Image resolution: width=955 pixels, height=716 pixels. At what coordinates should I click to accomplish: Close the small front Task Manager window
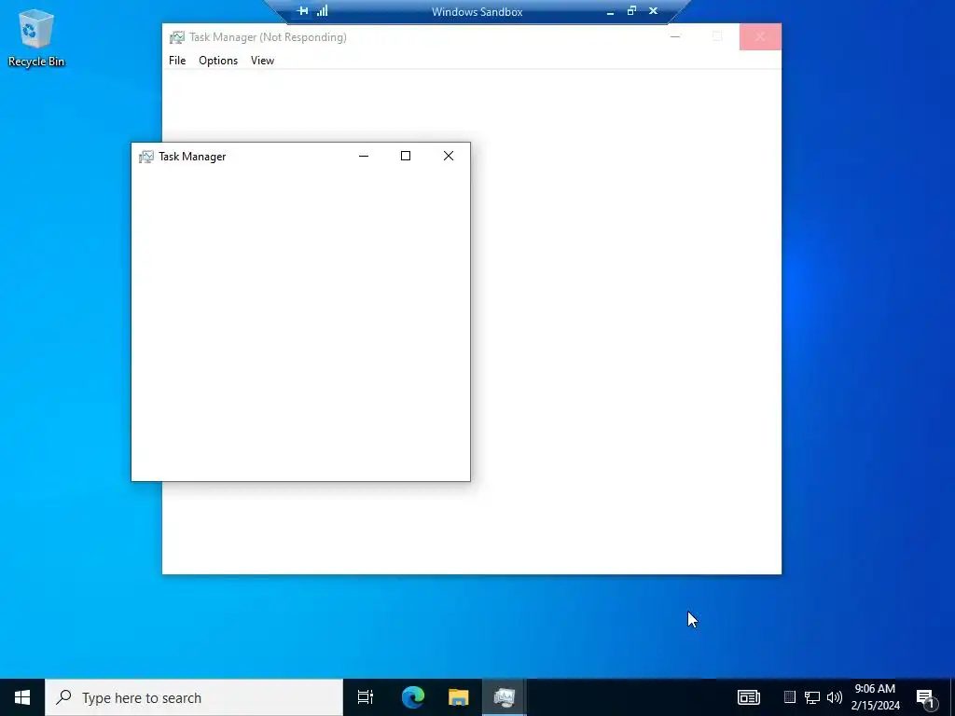[x=449, y=156]
